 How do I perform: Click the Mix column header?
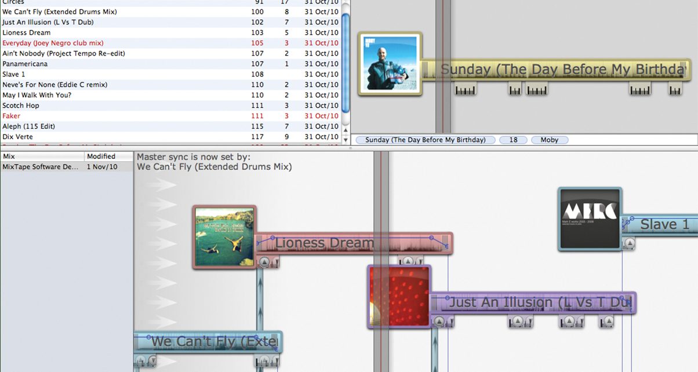(x=42, y=156)
